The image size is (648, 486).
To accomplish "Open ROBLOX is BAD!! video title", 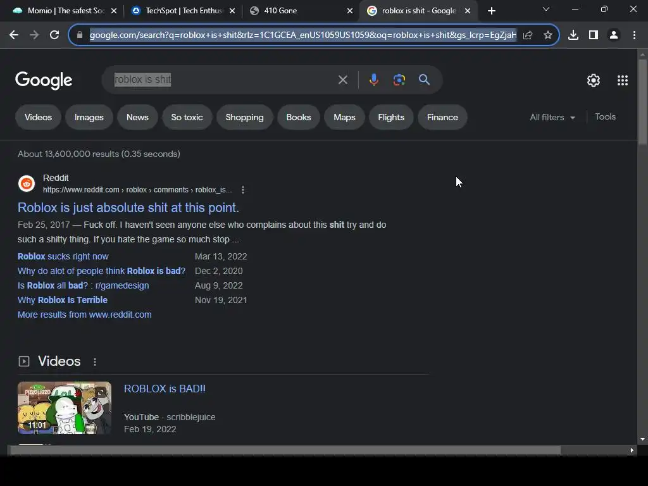I will [x=165, y=389].
